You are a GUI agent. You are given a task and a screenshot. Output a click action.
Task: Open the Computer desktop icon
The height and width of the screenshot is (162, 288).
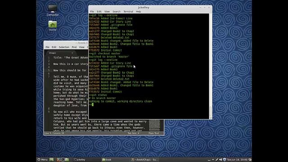click(x=53, y=10)
